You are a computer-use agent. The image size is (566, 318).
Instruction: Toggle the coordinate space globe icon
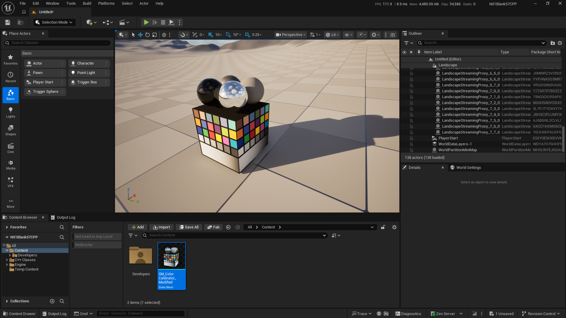[164, 35]
